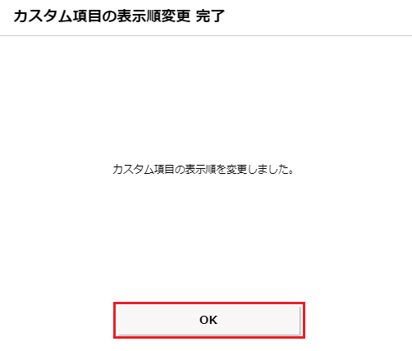Click the red-outlined OK button
The height and width of the screenshot is (351, 412).
tap(209, 320)
